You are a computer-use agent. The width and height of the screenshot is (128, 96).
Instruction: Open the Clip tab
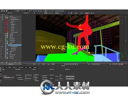pos(3,67)
